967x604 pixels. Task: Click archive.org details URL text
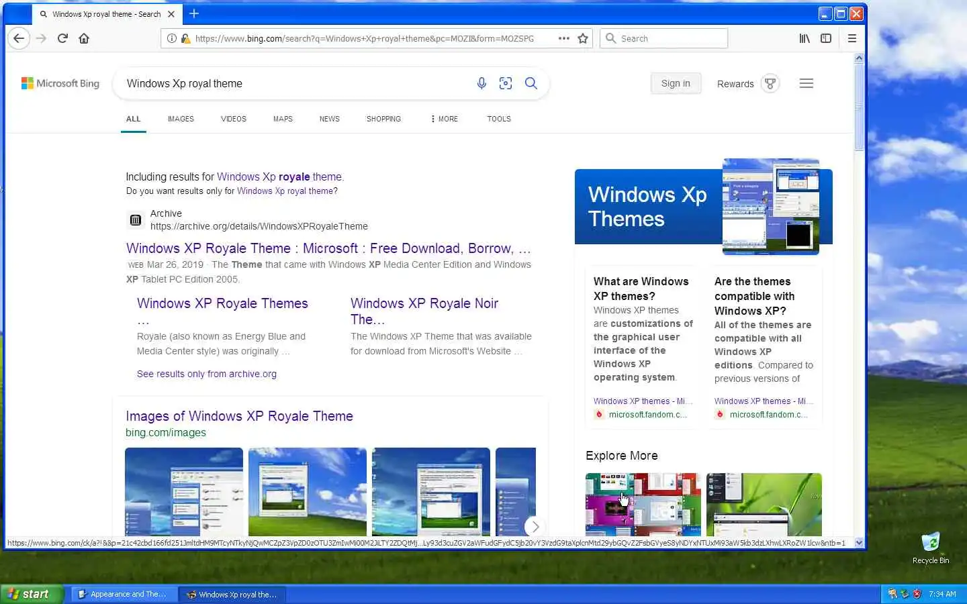click(259, 226)
